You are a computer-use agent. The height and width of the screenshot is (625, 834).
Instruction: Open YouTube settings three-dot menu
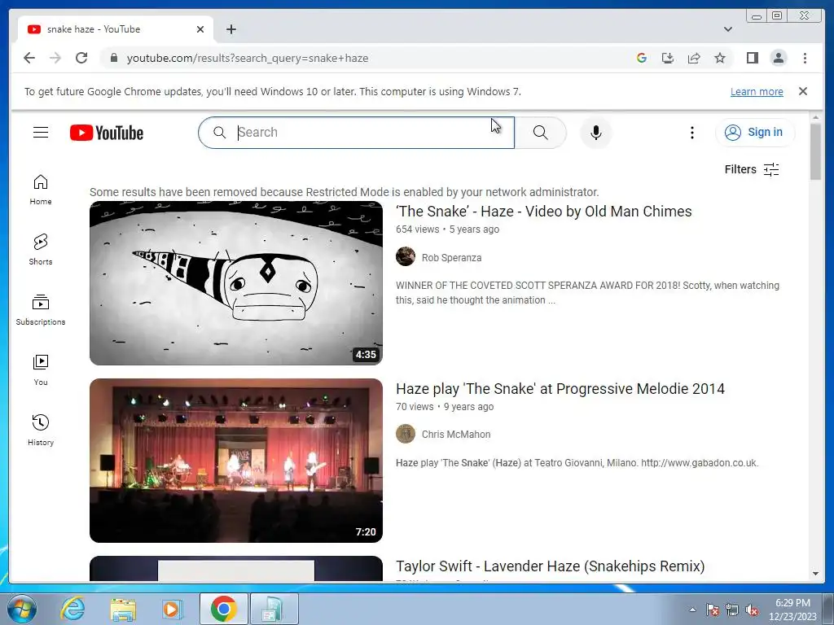coord(692,133)
